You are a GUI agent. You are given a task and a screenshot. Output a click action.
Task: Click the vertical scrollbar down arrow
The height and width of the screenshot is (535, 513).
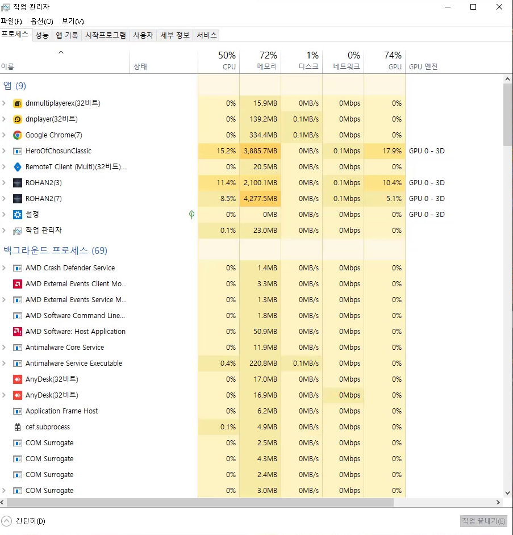(507, 493)
